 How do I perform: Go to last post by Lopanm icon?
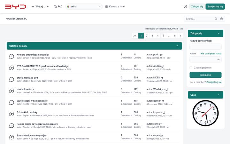(164, 112)
